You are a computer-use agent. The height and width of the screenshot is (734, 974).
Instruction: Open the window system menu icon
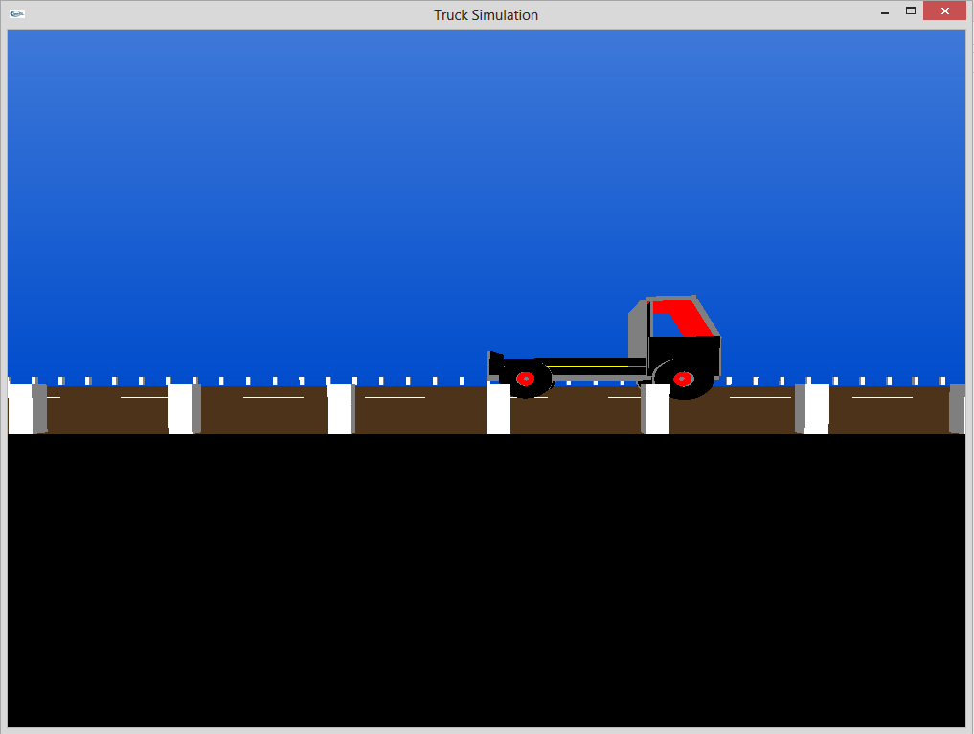click(x=17, y=13)
